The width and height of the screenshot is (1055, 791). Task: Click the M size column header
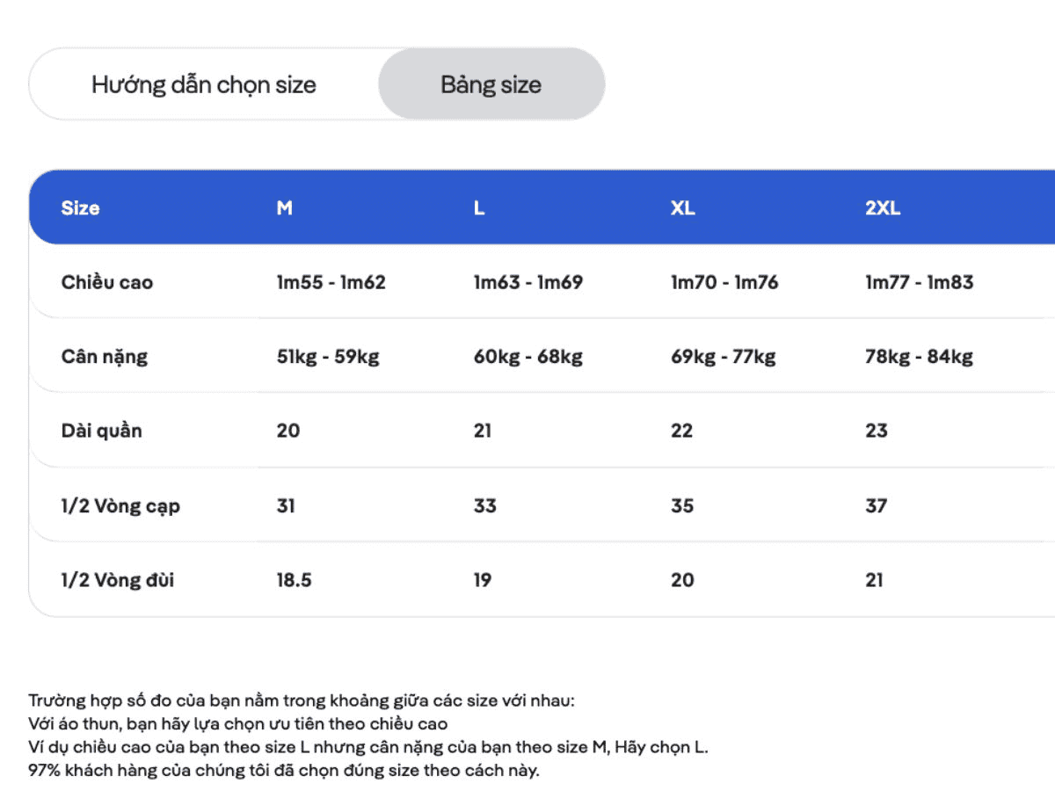[284, 208]
